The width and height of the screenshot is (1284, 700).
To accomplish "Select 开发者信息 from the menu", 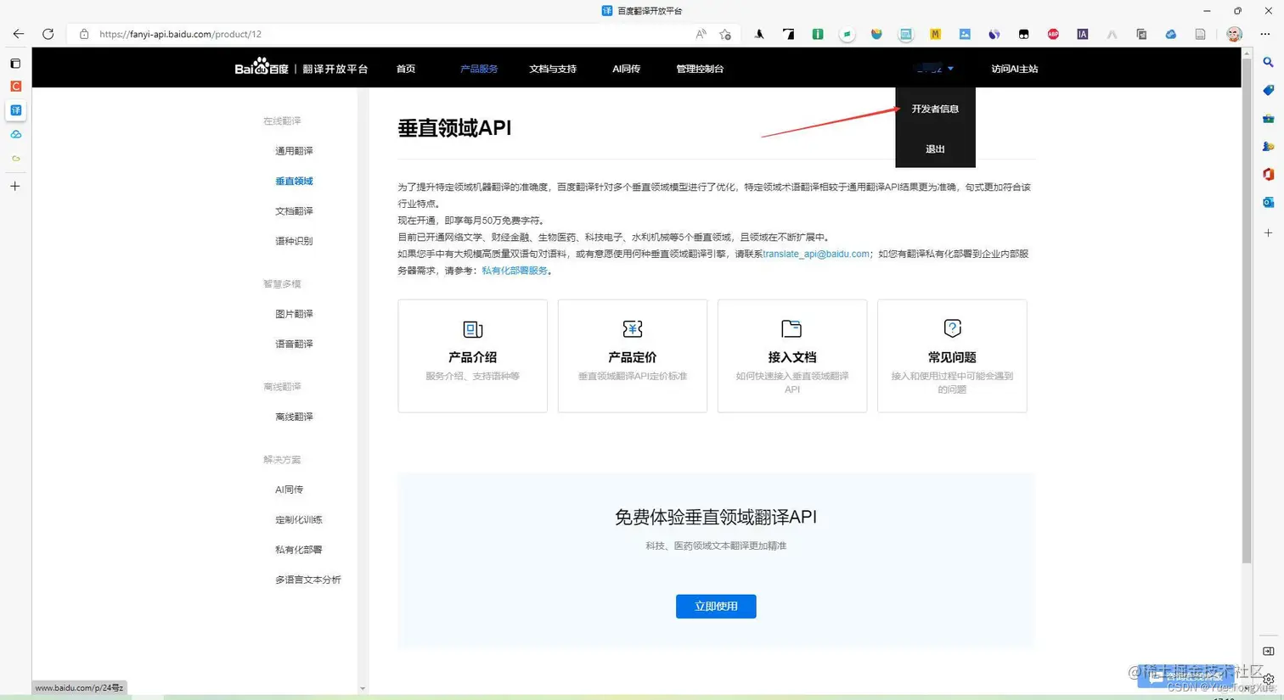I will click(x=934, y=109).
